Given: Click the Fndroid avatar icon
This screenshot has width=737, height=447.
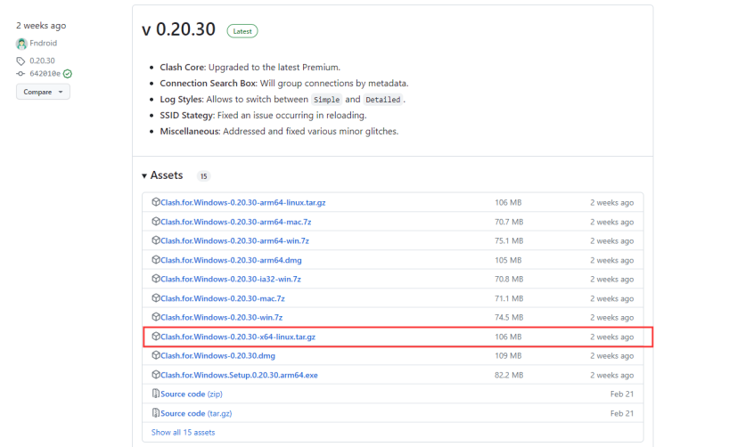Looking at the screenshot, I should tap(21, 44).
